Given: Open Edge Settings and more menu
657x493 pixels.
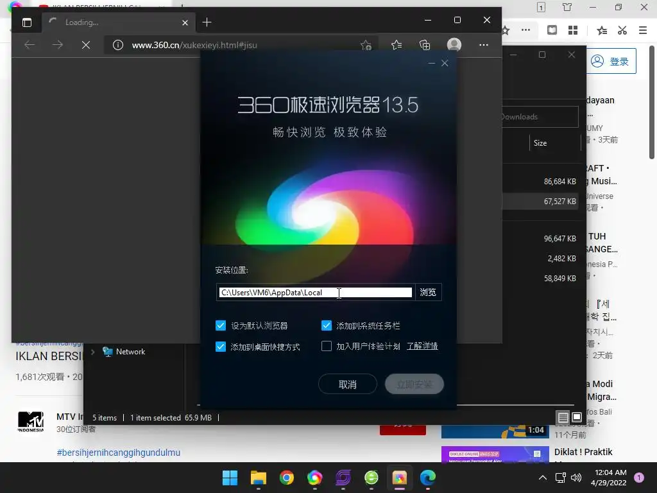Looking at the screenshot, I should [x=484, y=45].
